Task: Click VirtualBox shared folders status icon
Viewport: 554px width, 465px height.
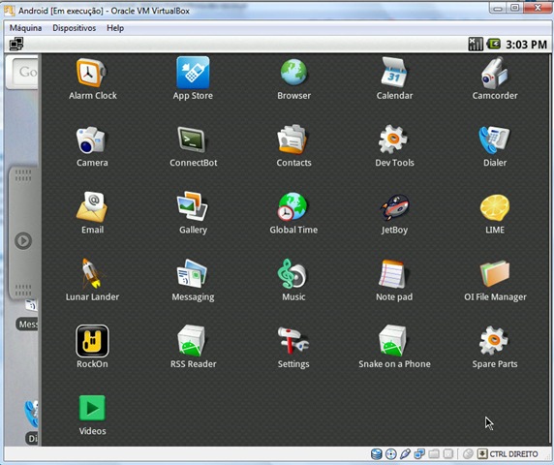Action: (434, 454)
